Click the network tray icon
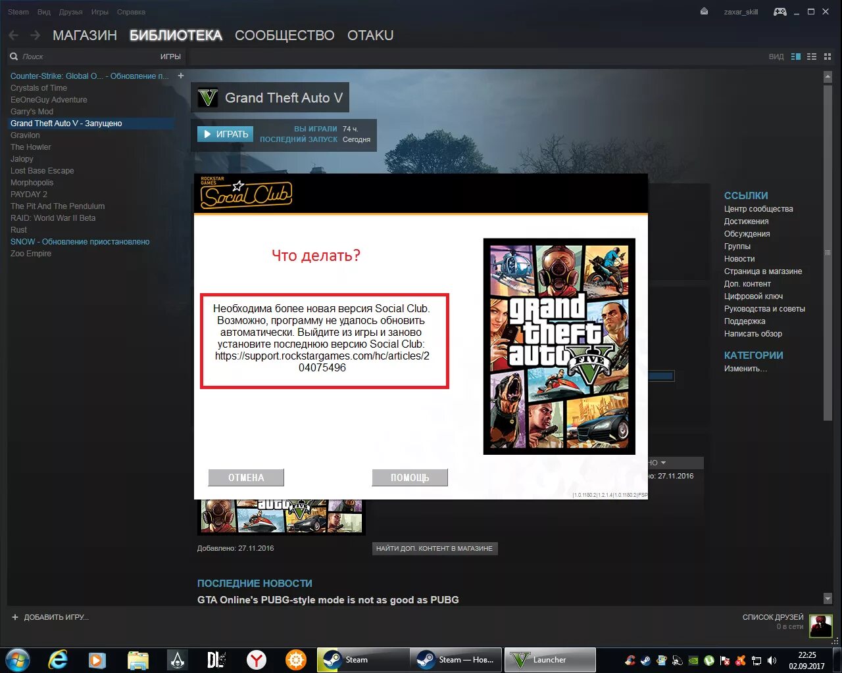The width and height of the screenshot is (842, 673). click(x=756, y=661)
